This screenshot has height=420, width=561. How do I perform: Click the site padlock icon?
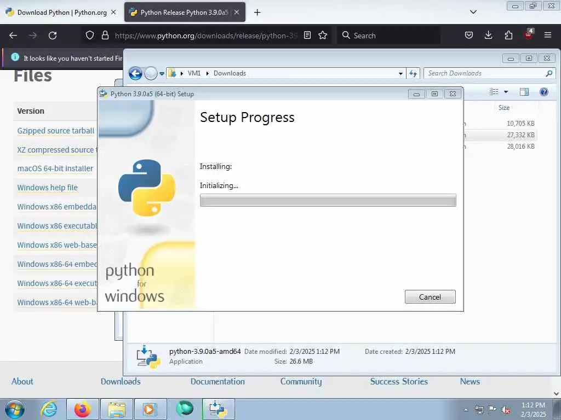pos(105,35)
